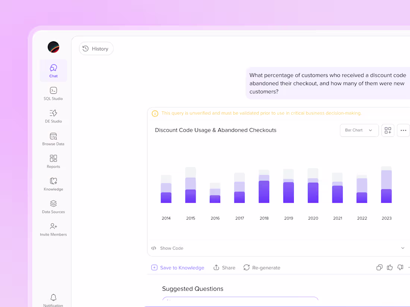Select the 2022 bar in the chart

(x=362, y=189)
